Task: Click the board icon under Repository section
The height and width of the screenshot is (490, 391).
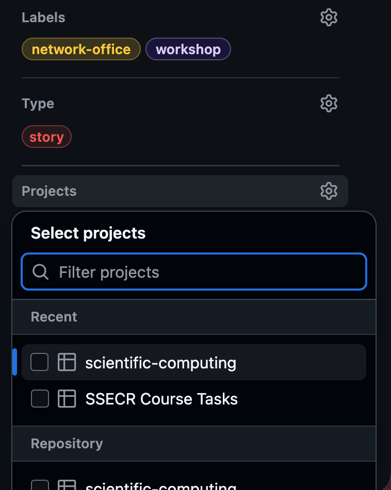Action: [x=67, y=485]
